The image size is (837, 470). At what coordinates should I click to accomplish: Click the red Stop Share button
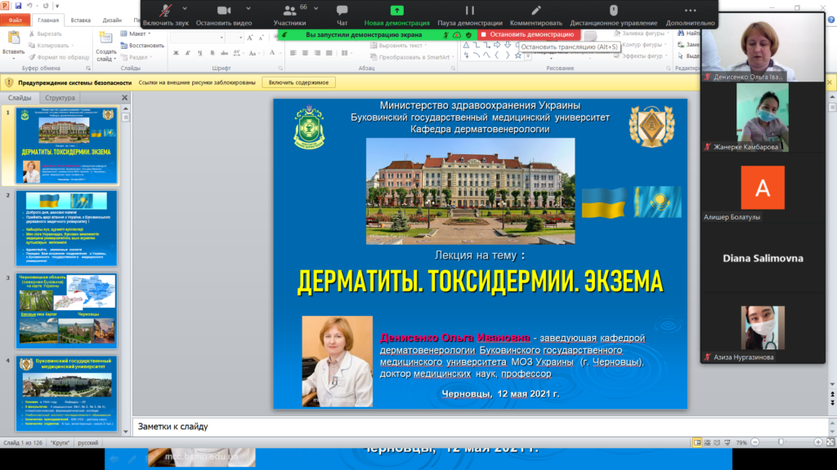[x=528, y=35]
